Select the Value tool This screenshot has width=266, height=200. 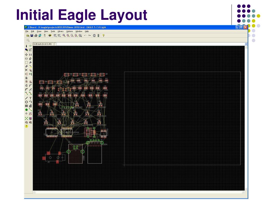pyautogui.click(x=30, y=82)
